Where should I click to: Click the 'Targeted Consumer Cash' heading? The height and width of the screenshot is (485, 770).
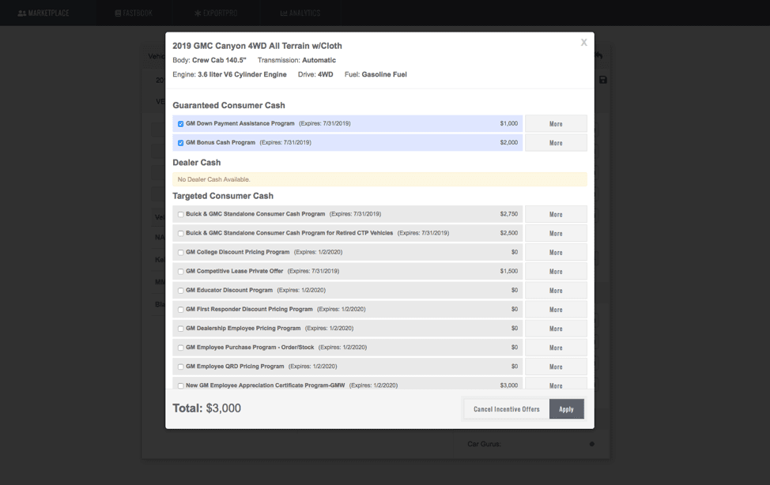(223, 196)
